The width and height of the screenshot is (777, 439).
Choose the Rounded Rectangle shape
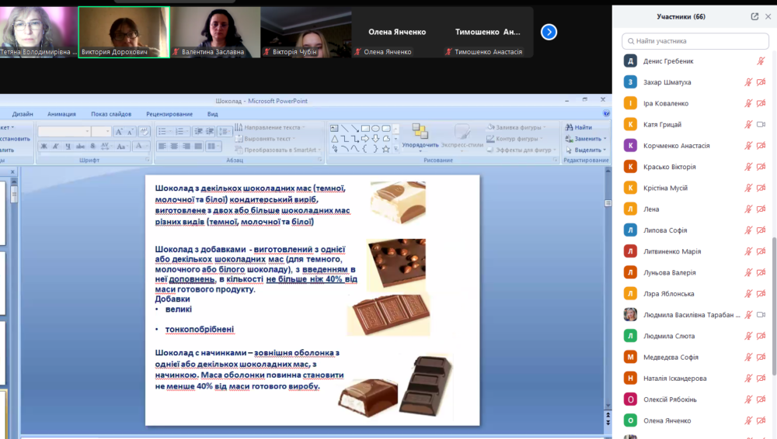[386, 128]
